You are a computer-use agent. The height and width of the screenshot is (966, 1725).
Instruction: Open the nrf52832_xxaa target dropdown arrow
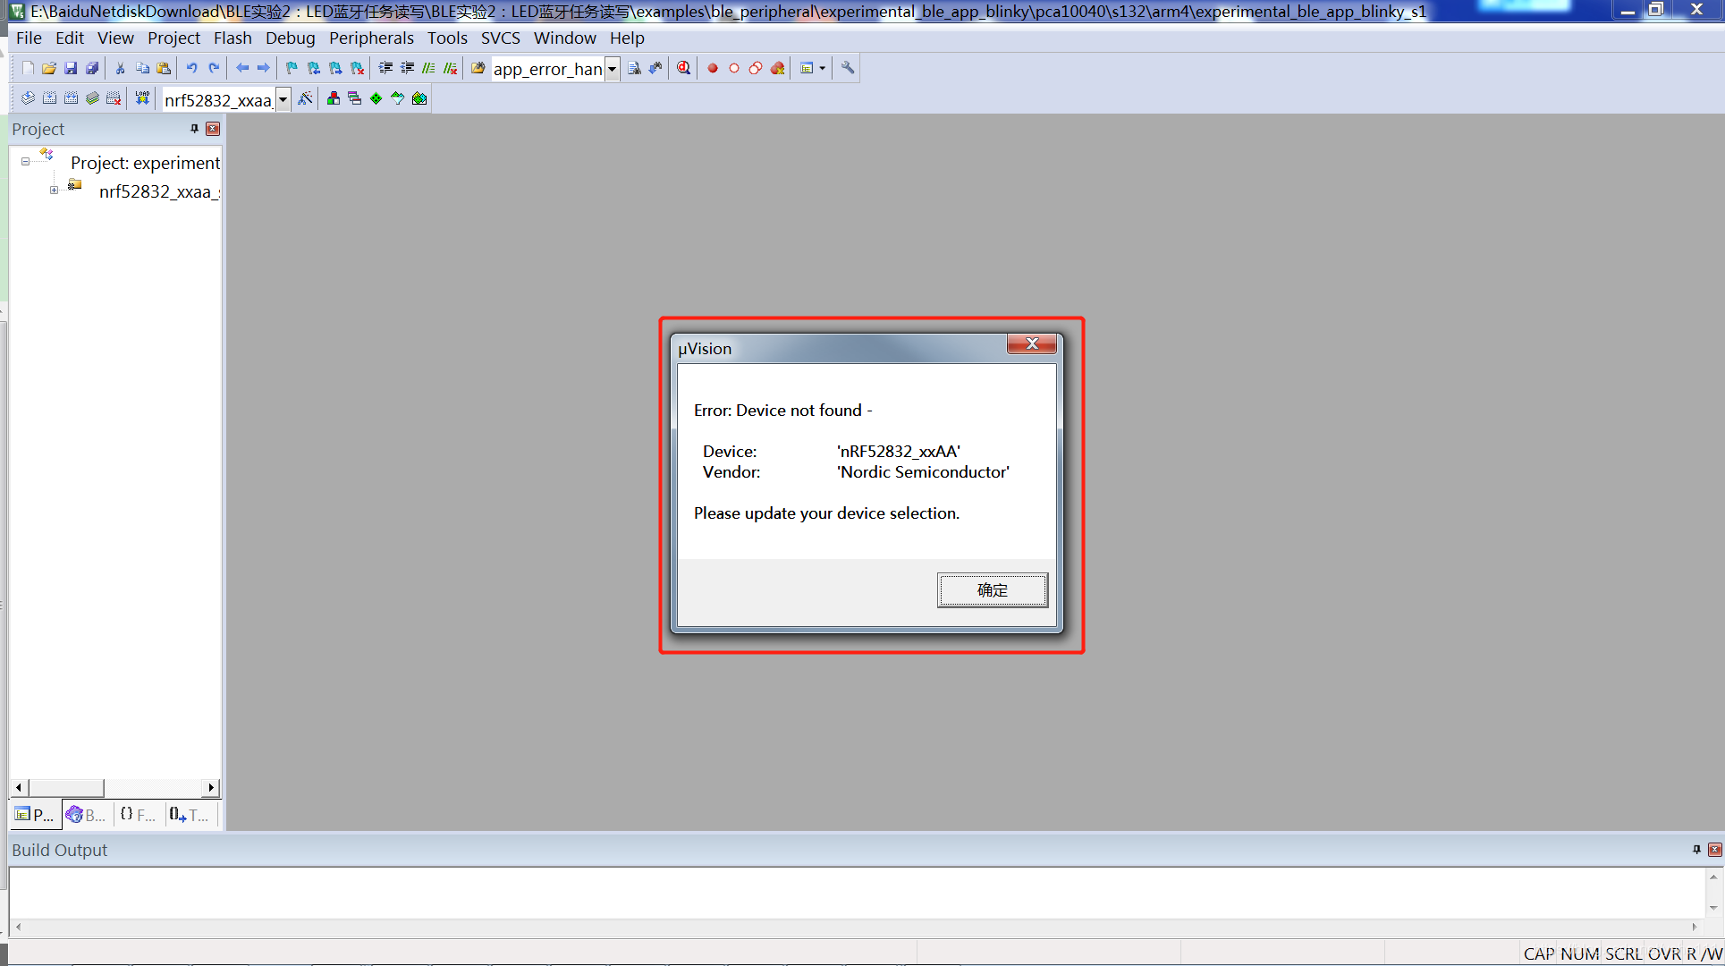[283, 99]
